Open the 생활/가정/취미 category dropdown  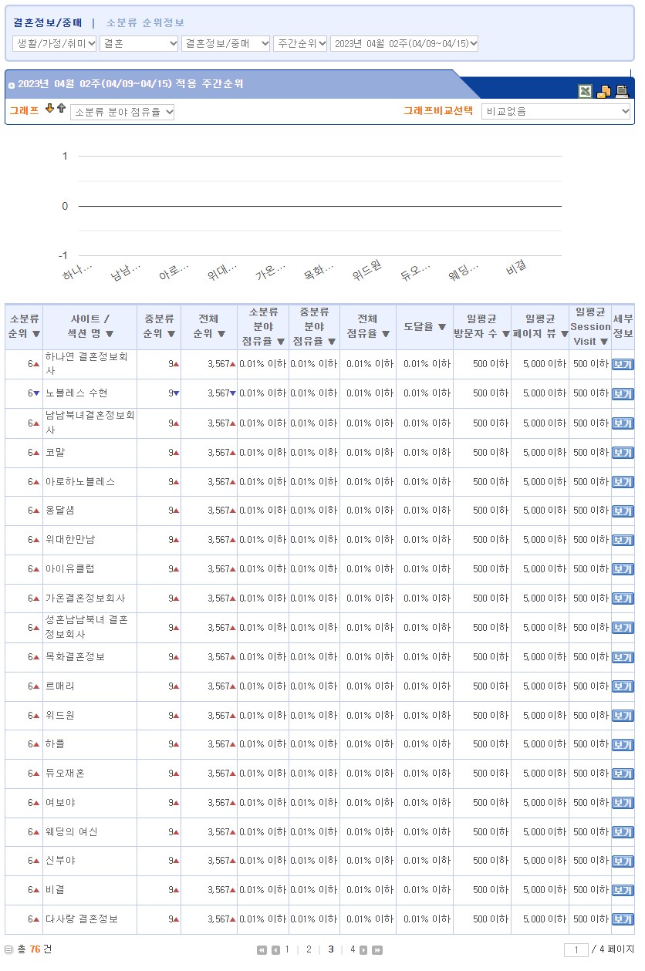[x=55, y=44]
